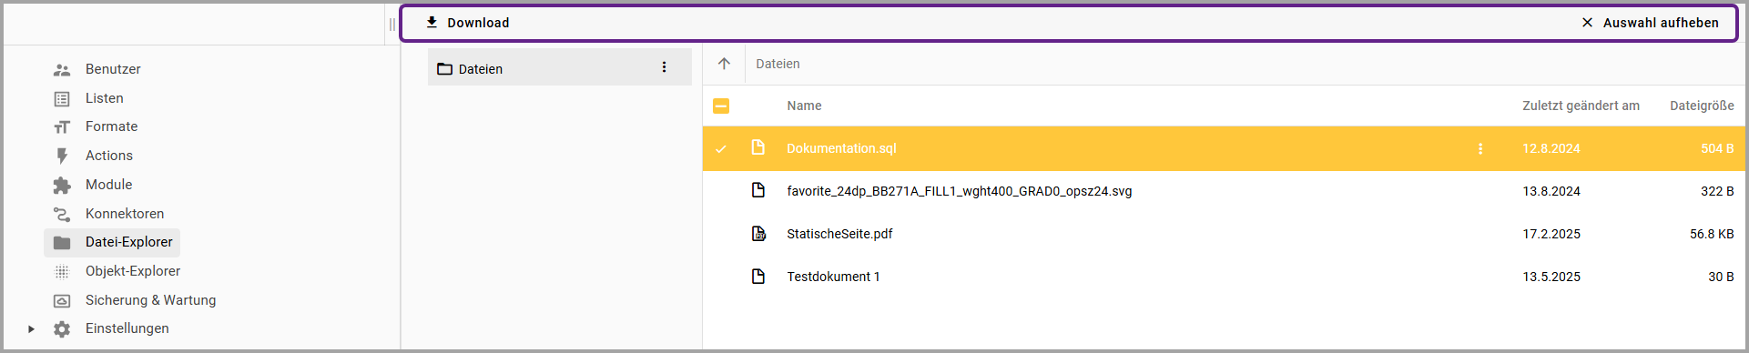Click the date 13.5.2025
The width and height of the screenshot is (1749, 353).
1551,277
